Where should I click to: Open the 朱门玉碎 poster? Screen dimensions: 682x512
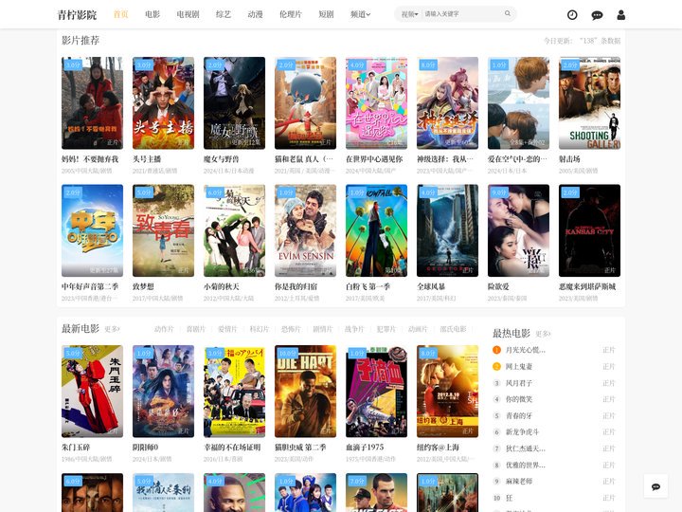point(92,391)
